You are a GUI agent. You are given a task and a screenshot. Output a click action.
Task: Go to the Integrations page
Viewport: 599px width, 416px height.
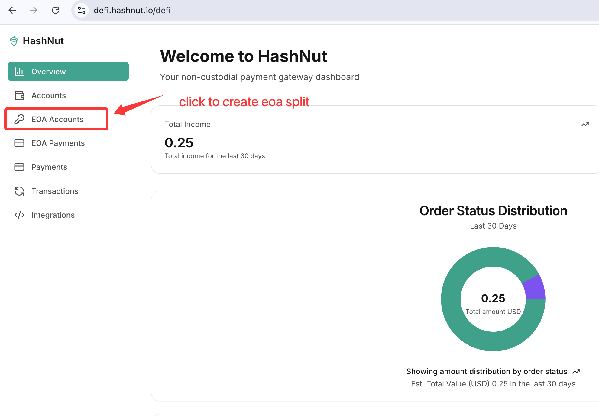pyautogui.click(x=68, y=215)
